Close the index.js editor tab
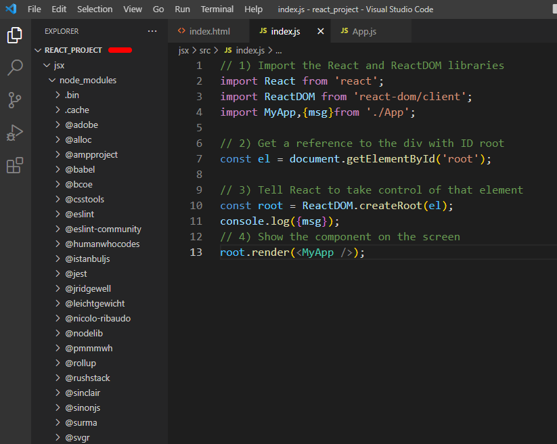Screen dimensions: 557x444 click(320, 31)
